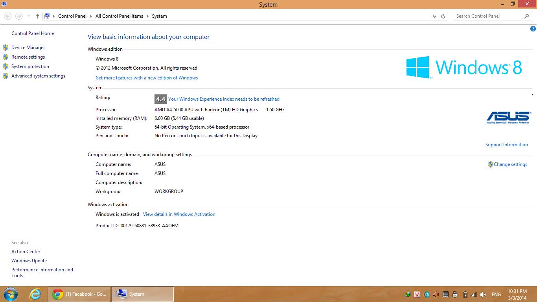Launch Internet Explorer from the taskbar
Screen dimensions: 537x302
click(x=35, y=294)
